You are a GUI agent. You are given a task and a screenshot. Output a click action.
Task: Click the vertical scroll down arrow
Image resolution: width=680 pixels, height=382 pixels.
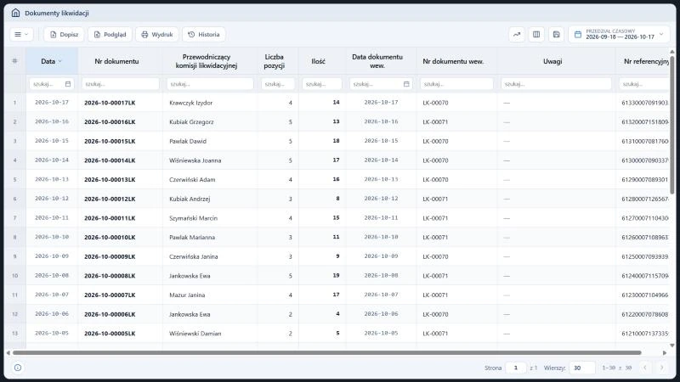click(x=672, y=345)
